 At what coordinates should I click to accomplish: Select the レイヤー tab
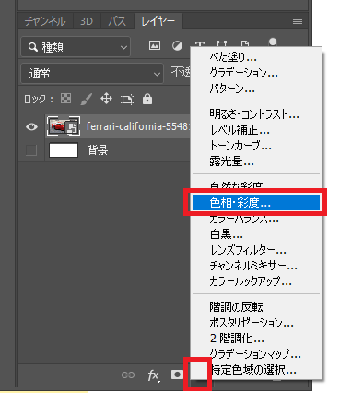coord(158,21)
